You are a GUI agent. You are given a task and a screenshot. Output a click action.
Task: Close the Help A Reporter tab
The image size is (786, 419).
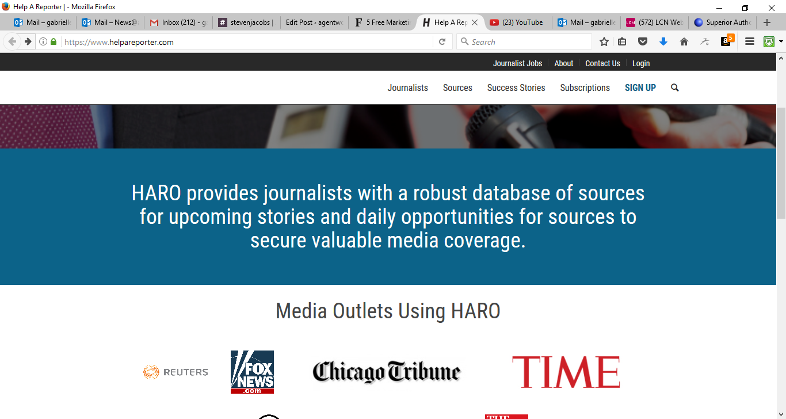tap(475, 22)
